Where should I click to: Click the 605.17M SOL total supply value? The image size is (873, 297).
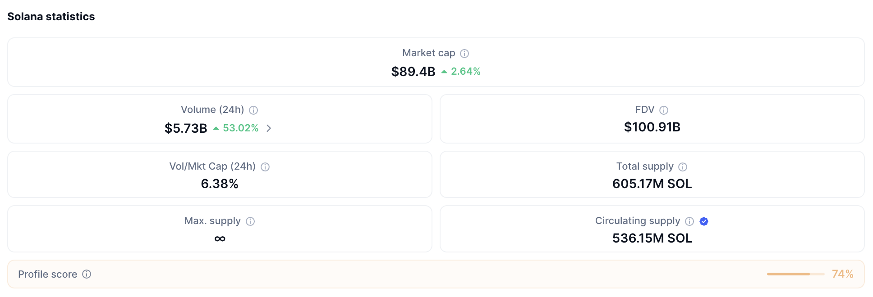(652, 184)
